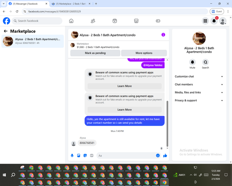The image size is (232, 186).
Task: Choose a GIF from the GIF icon
Action: coord(92,155)
